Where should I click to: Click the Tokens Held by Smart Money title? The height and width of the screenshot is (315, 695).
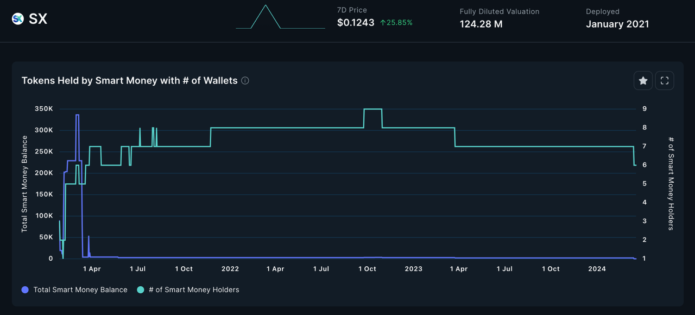129,81
